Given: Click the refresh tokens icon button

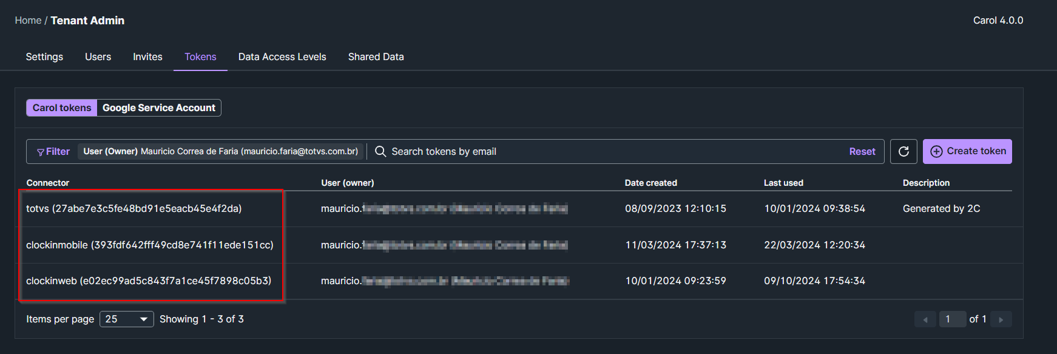Looking at the screenshot, I should (903, 151).
